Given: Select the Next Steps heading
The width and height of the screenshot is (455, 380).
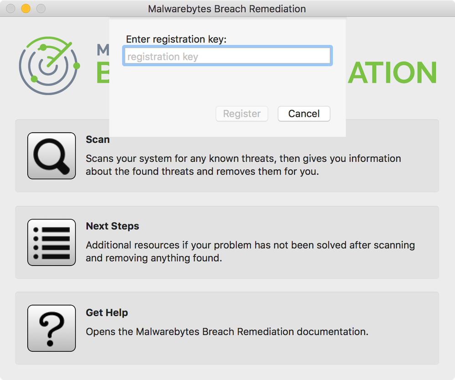Looking at the screenshot, I should [112, 226].
